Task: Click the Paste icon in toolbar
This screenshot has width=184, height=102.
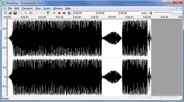Action: point(31,13)
